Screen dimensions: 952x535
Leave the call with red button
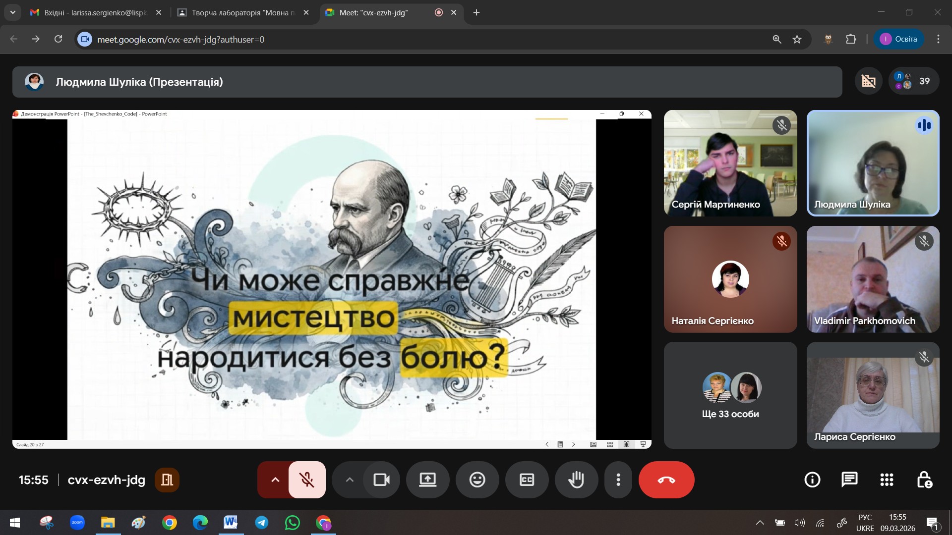[x=666, y=480]
